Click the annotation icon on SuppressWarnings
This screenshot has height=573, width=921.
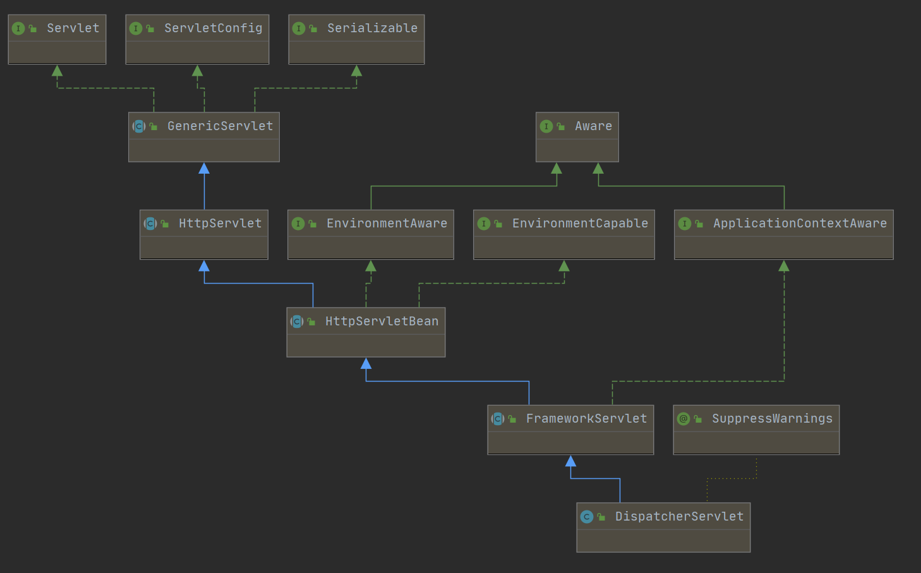[x=683, y=418]
